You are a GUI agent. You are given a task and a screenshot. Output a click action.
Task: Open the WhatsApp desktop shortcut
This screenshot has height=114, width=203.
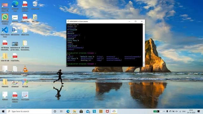(5, 19)
